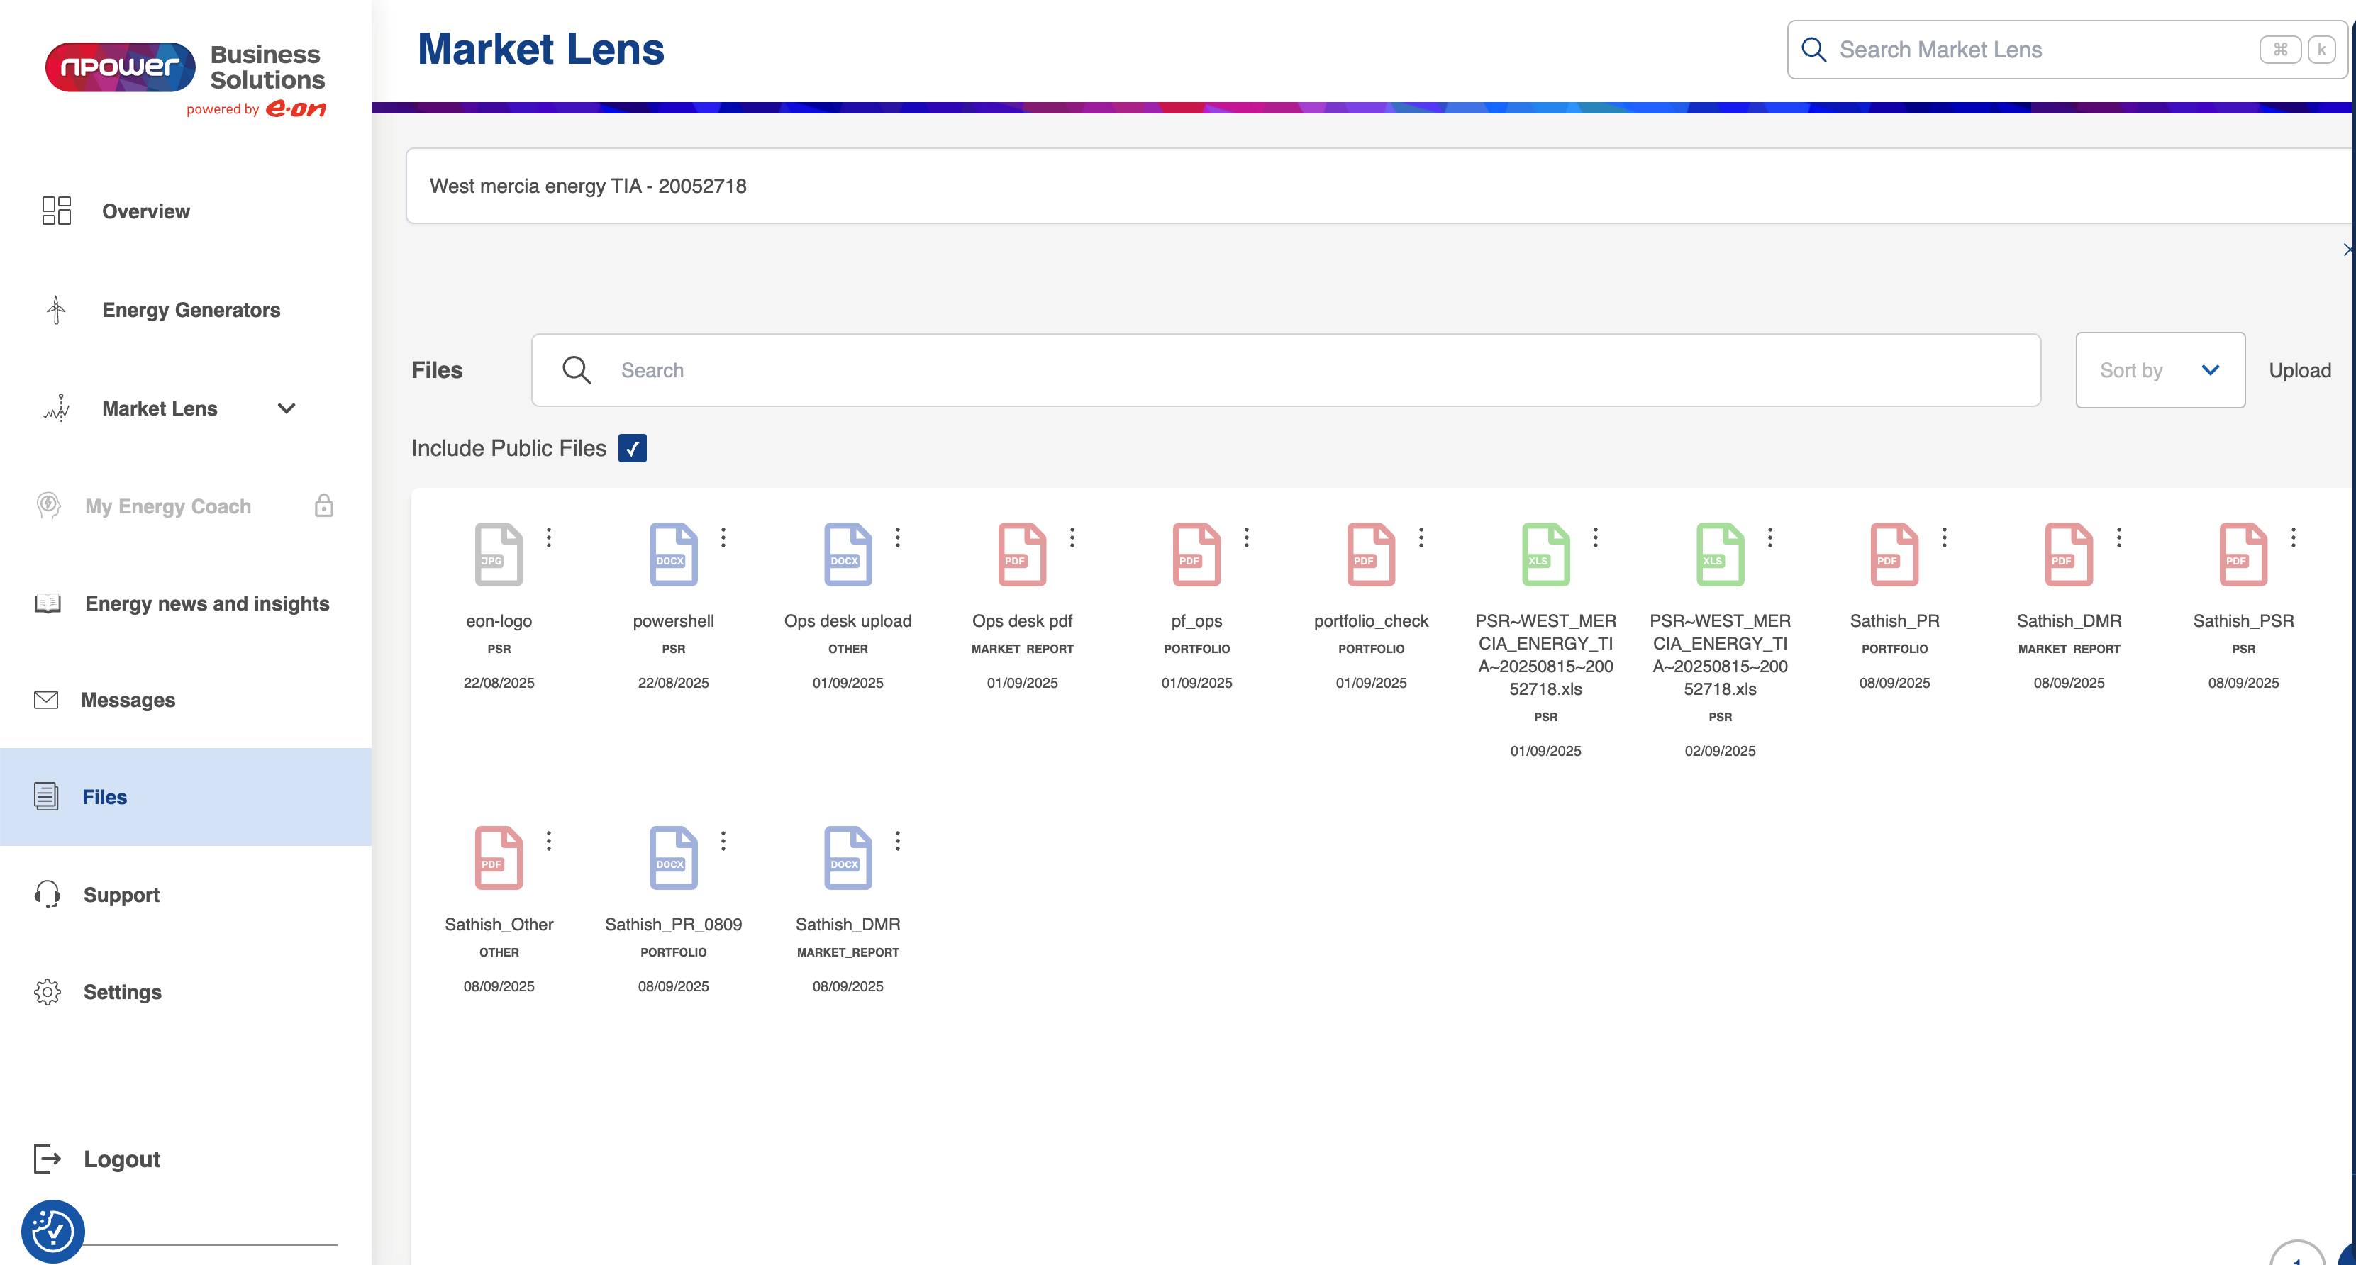Open the Messages section

[x=128, y=701]
